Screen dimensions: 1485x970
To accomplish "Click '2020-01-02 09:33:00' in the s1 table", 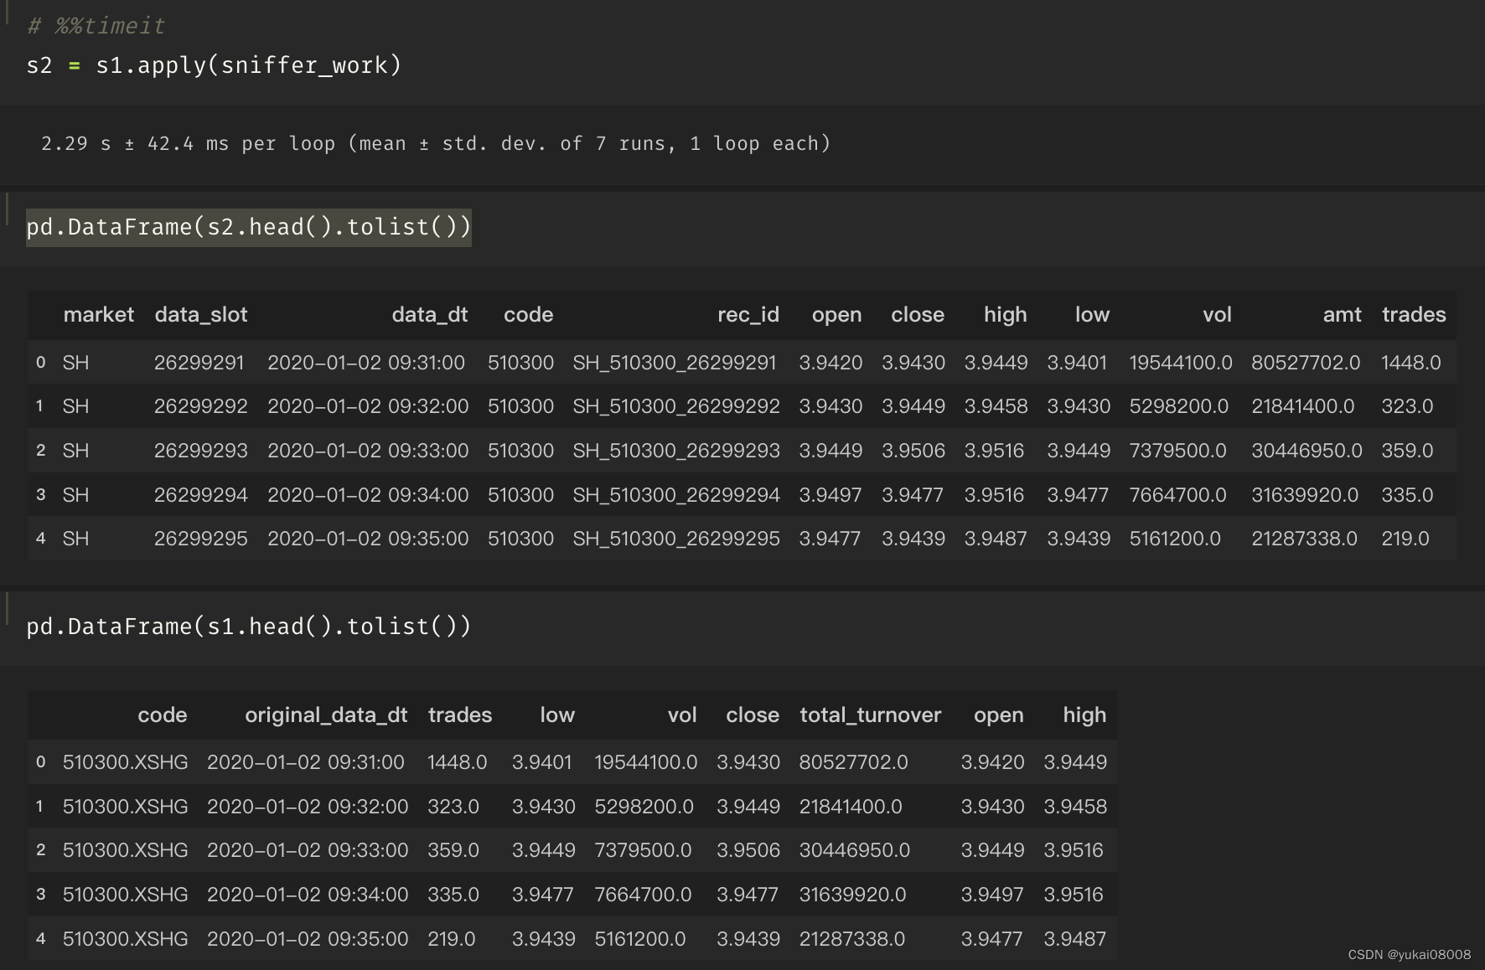I will coord(308,850).
